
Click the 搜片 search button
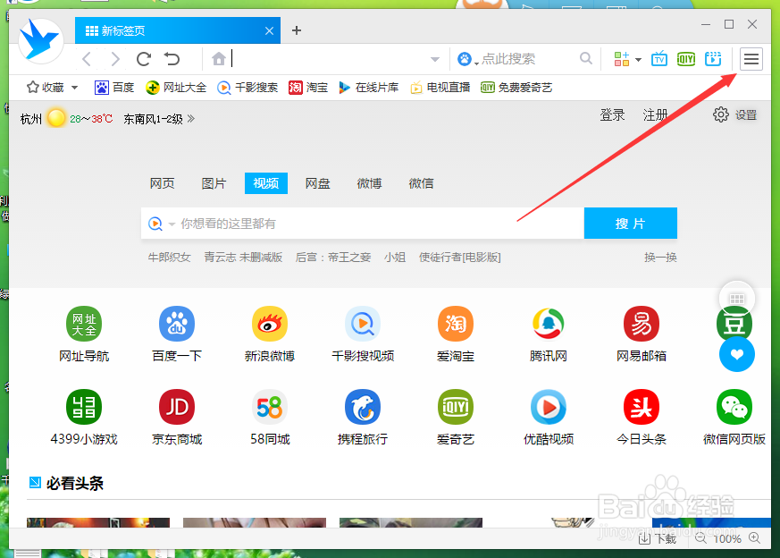click(630, 223)
